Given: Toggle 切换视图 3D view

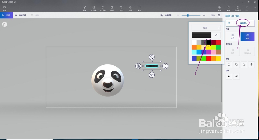Looking at the screenshot, I should (x=166, y=15).
